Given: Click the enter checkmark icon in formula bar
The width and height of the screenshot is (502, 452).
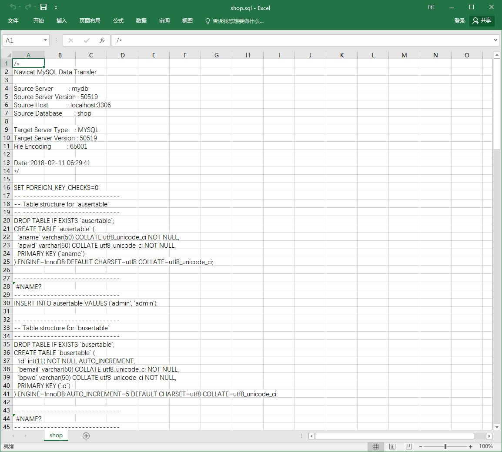Looking at the screenshot, I should [x=87, y=40].
